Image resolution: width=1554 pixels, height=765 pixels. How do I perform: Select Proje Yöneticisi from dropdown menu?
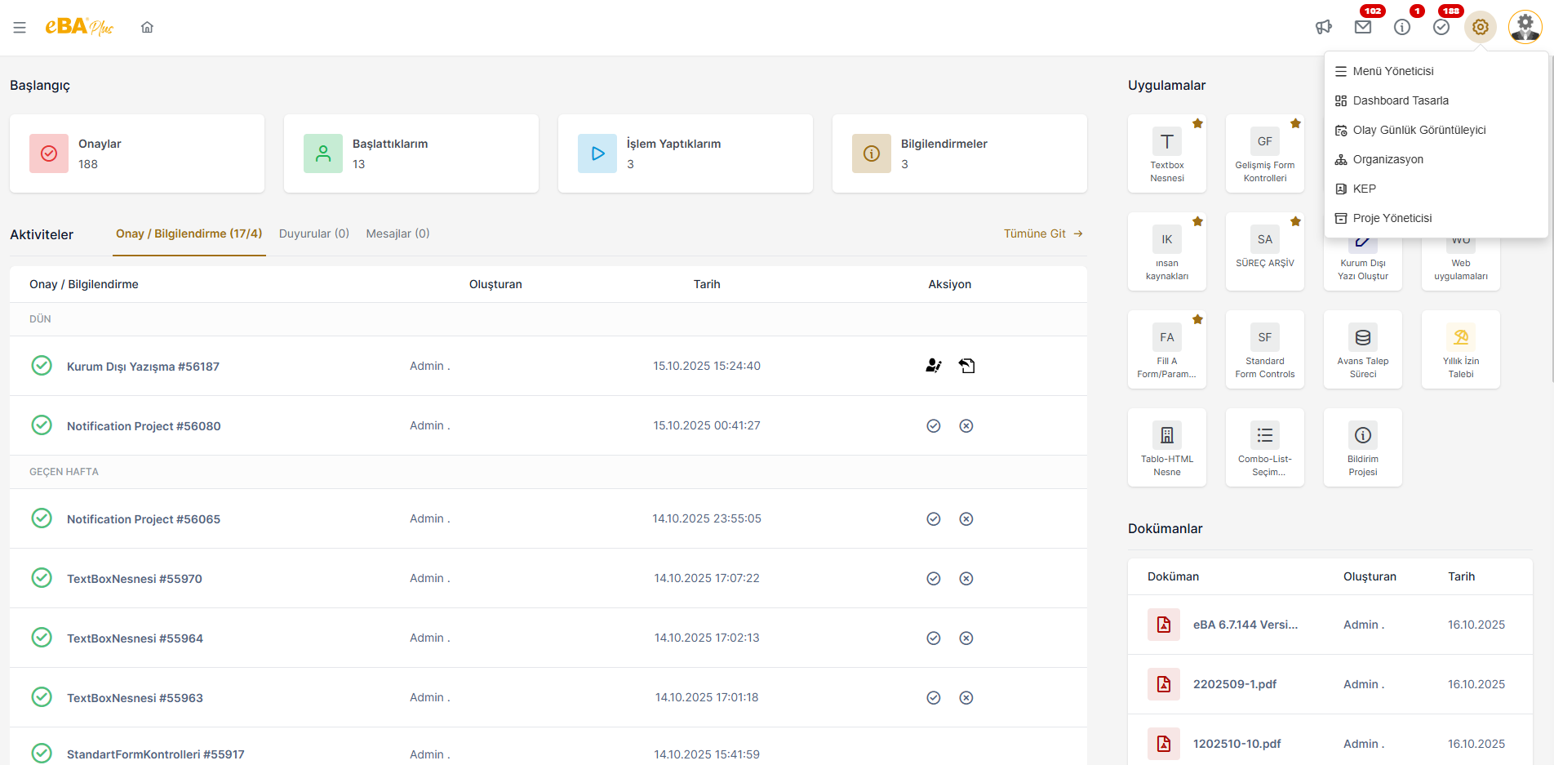pyautogui.click(x=1392, y=218)
